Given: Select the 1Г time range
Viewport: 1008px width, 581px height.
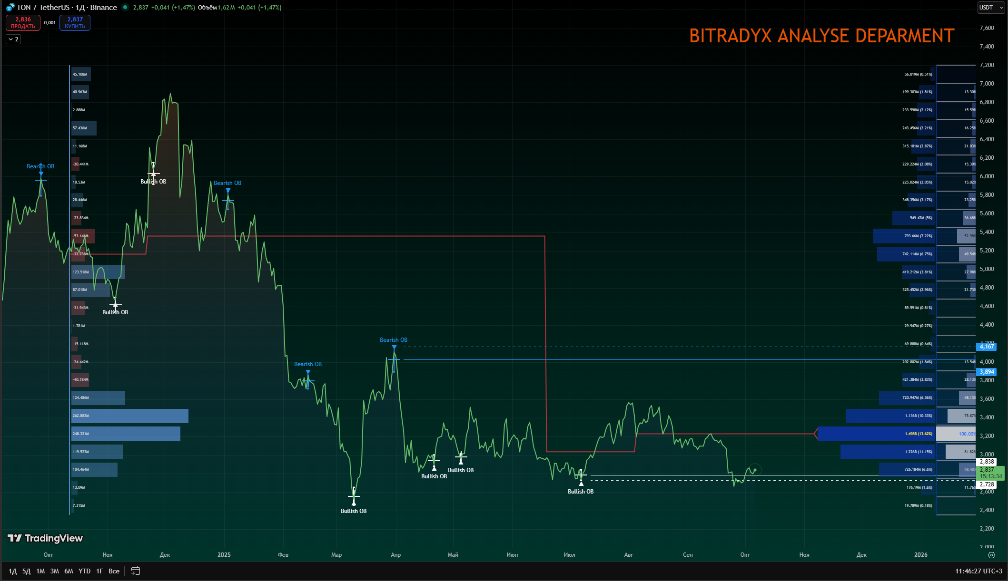Looking at the screenshot, I should tap(99, 571).
